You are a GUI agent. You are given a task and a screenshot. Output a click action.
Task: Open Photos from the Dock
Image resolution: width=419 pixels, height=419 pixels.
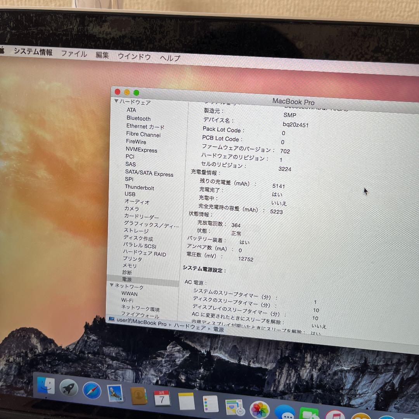[x=260, y=409]
